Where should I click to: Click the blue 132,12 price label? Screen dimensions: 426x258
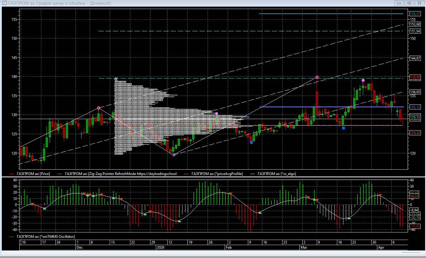(x=415, y=107)
